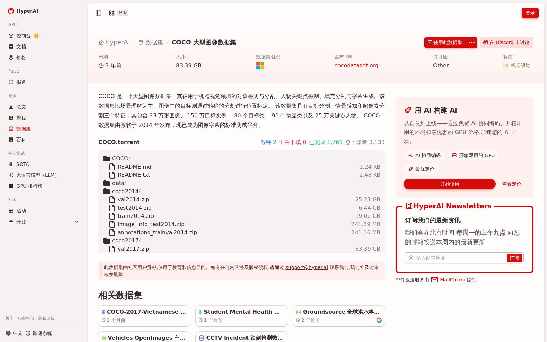Click the coco2014/ folder
This screenshot has height=342, width=547.
point(122,191)
